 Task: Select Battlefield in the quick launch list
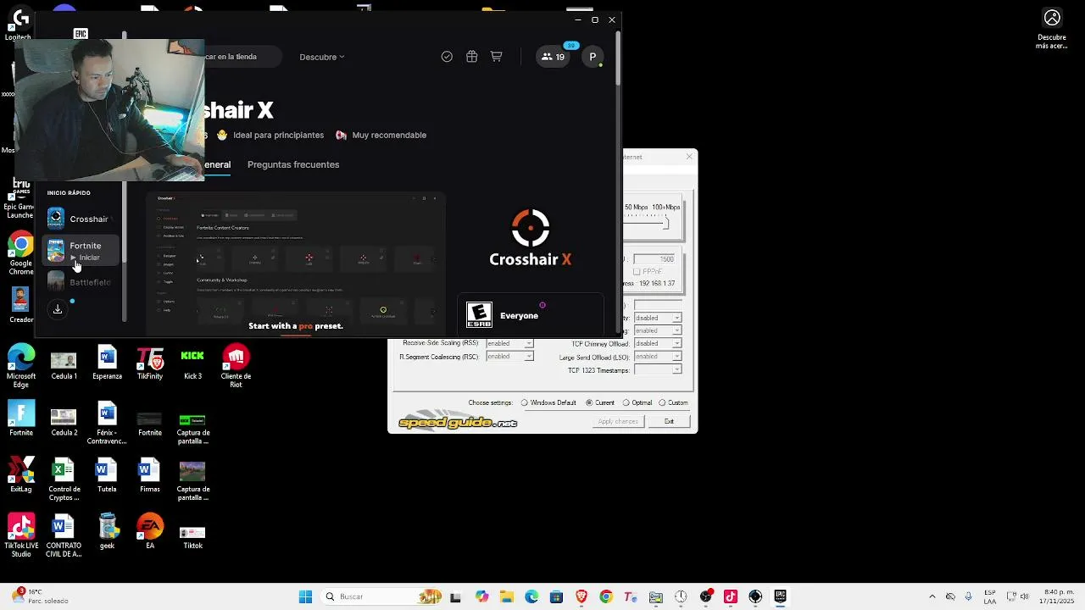coord(82,282)
